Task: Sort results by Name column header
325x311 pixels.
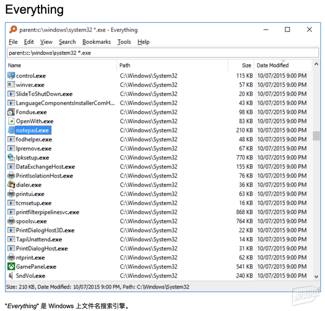Action: point(61,65)
